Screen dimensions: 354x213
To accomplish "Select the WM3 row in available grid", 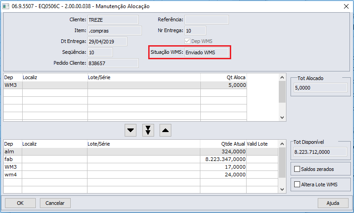I will [x=141, y=167].
